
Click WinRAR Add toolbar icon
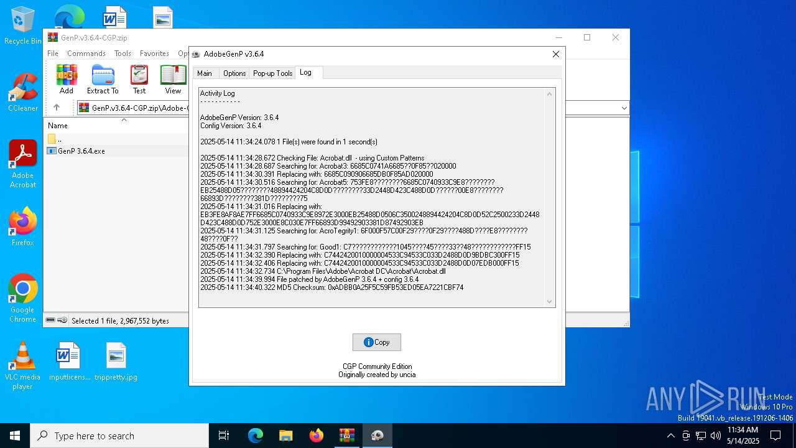(x=67, y=79)
